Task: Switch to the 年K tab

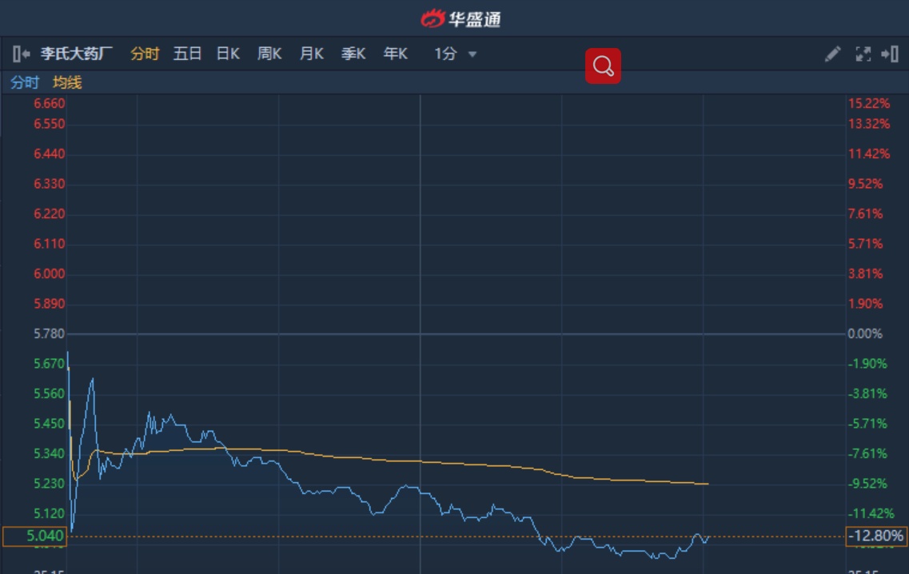Action: 395,54
